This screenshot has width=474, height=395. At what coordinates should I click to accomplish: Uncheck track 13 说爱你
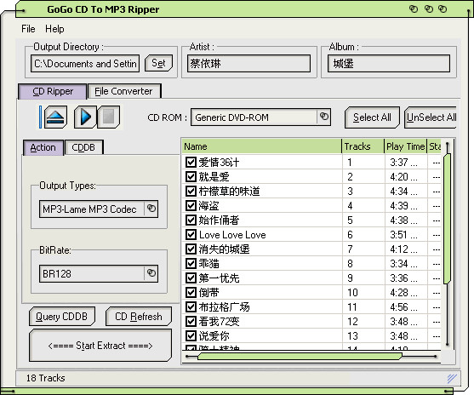pos(191,336)
